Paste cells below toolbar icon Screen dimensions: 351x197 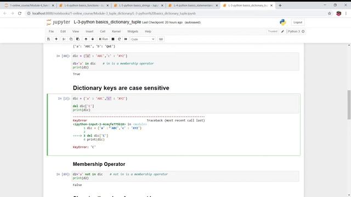tap(78, 39)
